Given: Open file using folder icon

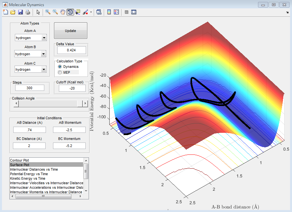Looking at the screenshot, I should click(13, 12).
